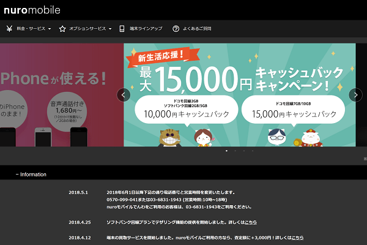
Task: Click the 2018.4.25 date entry
Action: pyautogui.click(x=80, y=222)
